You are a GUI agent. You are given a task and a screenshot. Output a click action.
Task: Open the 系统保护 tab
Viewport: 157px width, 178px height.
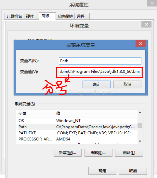click(65, 17)
